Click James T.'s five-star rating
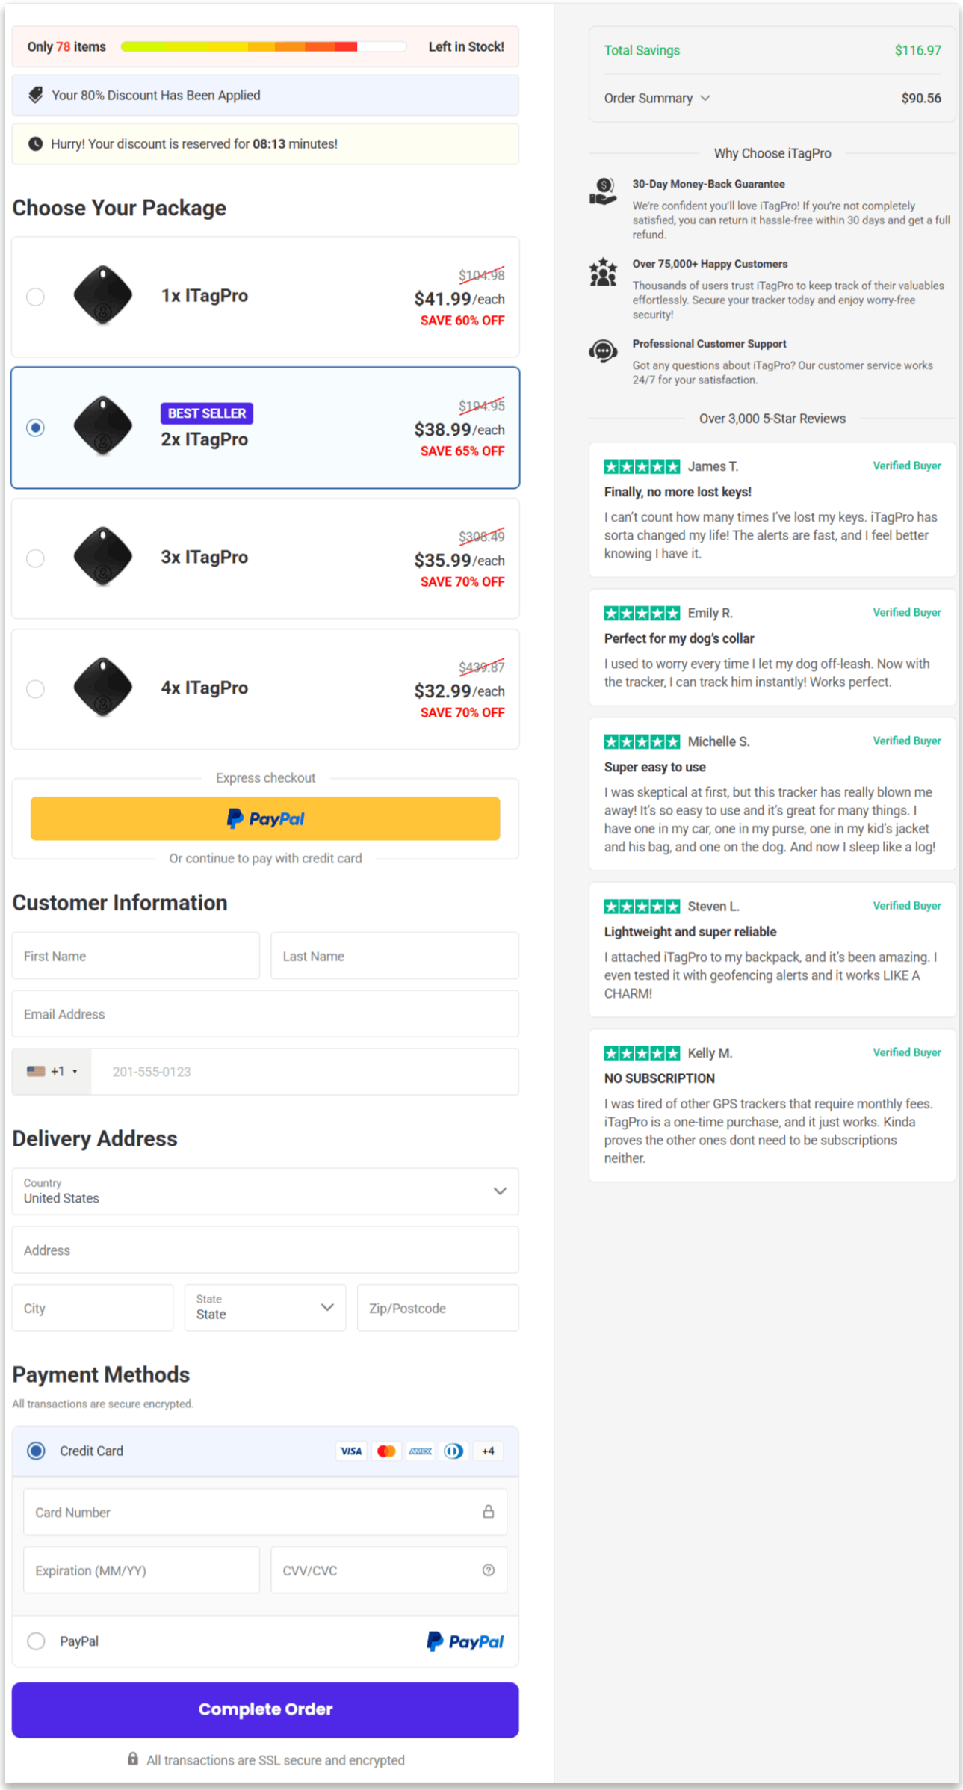The height and width of the screenshot is (1790, 963). click(642, 466)
